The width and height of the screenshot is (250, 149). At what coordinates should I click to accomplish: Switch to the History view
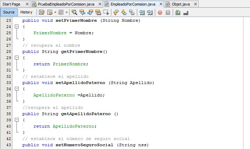[x=26, y=12]
